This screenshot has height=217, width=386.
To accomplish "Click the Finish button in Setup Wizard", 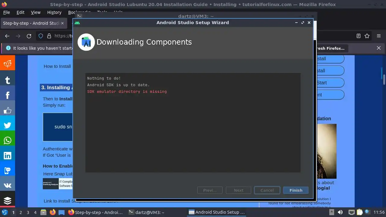I will pyautogui.click(x=296, y=190).
